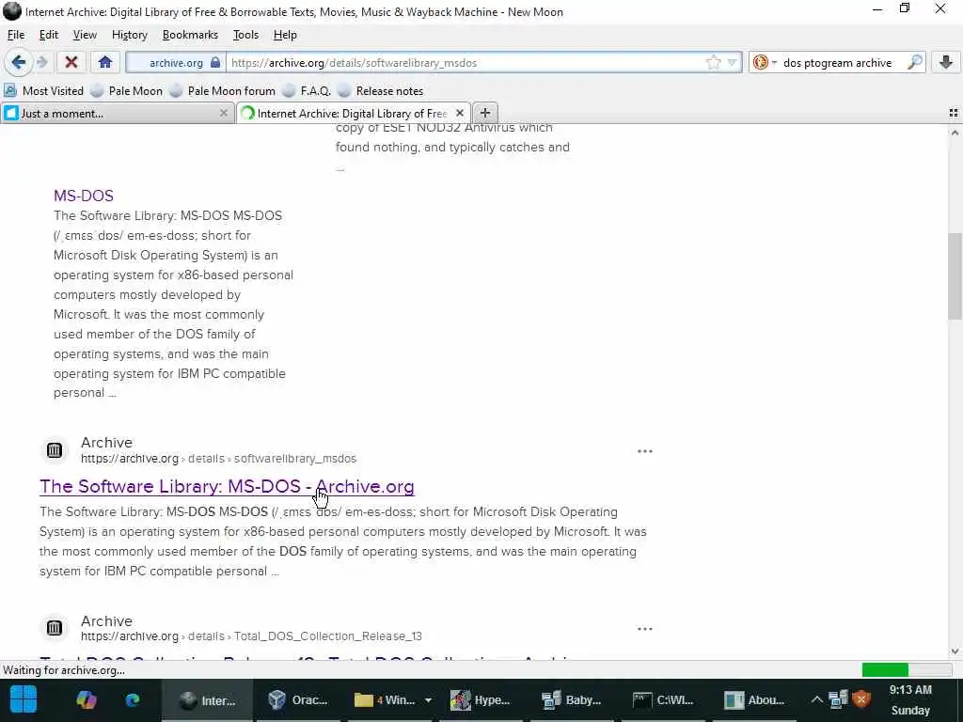Viewport: 963px width, 722px height.
Task: Click Archive favicon beside softwarelibrary_msdos result
Action: tap(55, 450)
